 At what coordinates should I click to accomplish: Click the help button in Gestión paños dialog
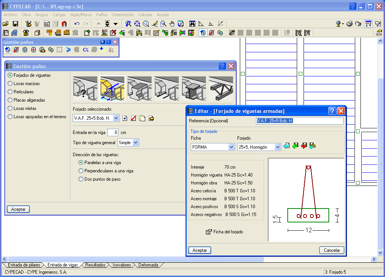tap(222, 66)
